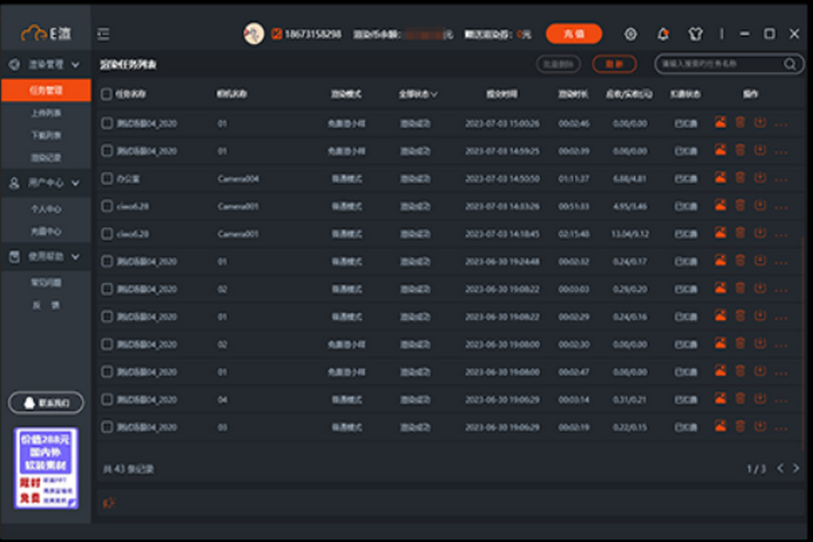The image size is (813, 542).
Task: Open the notification bell icon
Action: click(663, 34)
